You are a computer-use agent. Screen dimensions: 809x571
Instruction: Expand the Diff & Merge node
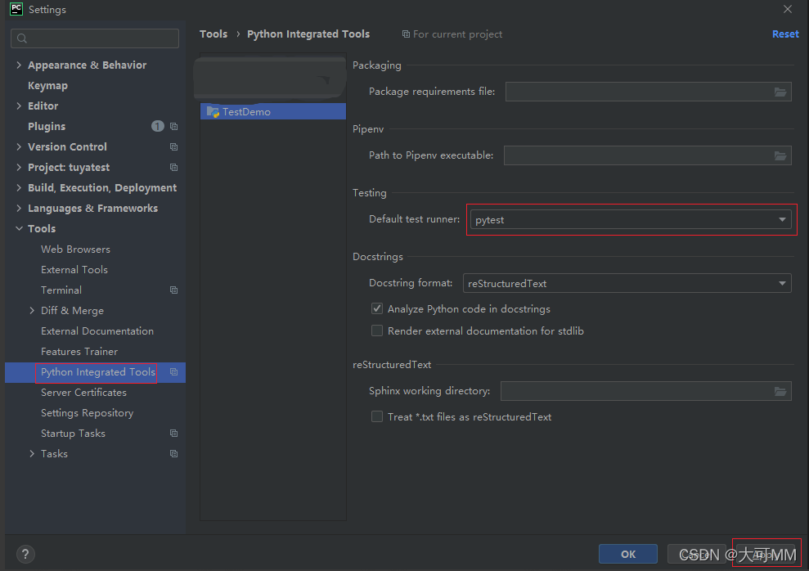32,311
